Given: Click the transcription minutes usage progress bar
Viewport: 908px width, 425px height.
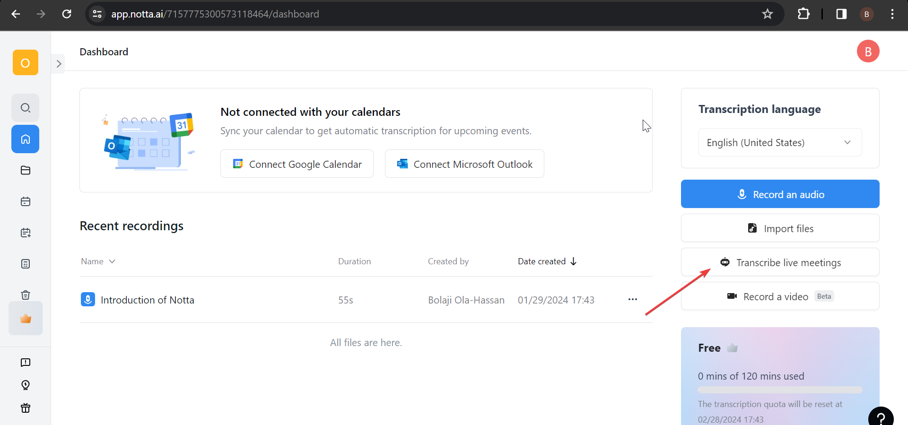Looking at the screenshot, I should 780,390.
